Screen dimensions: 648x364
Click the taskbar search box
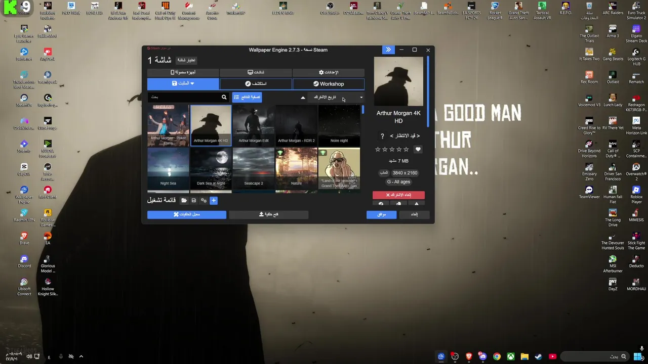point(594,356)
